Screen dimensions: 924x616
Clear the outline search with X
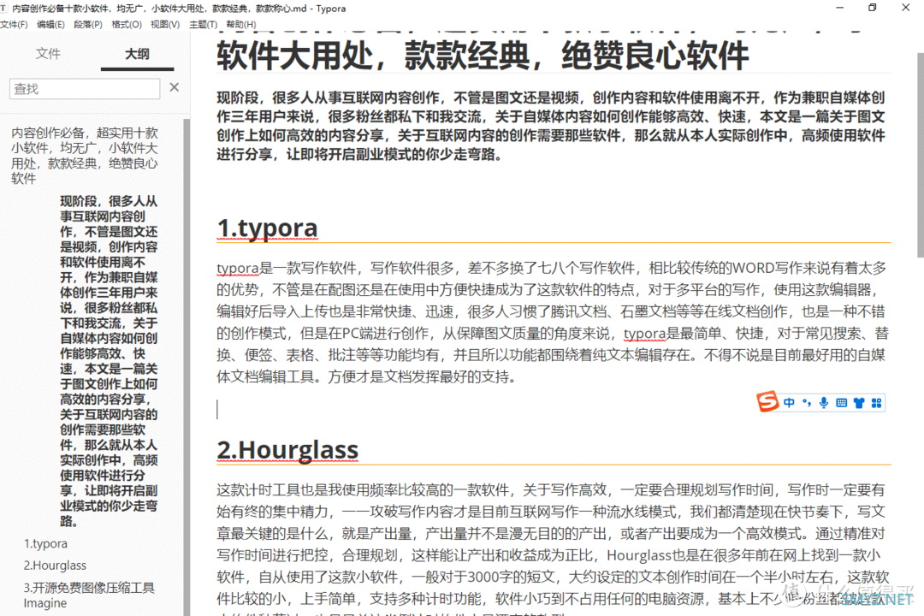pyautogui.click(x=175, y=87)
